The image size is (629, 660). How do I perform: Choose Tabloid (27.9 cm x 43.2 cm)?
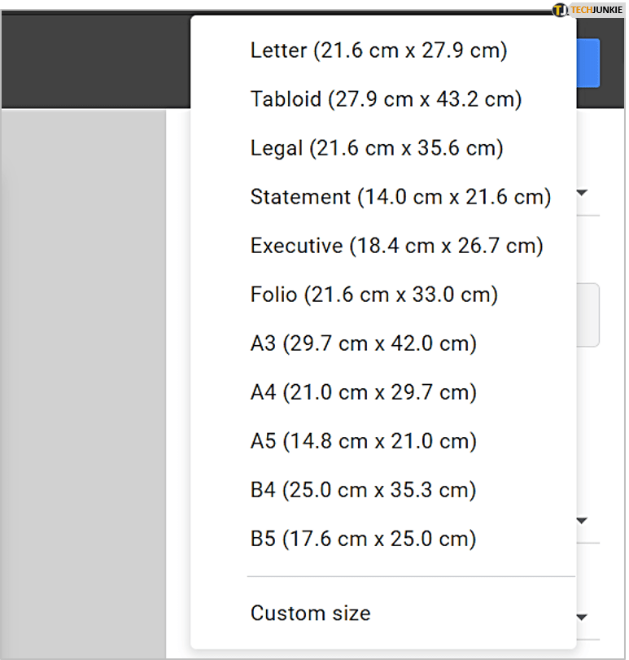tap(386, 99)
